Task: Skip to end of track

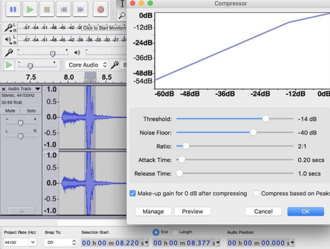Action: (80, 9)
